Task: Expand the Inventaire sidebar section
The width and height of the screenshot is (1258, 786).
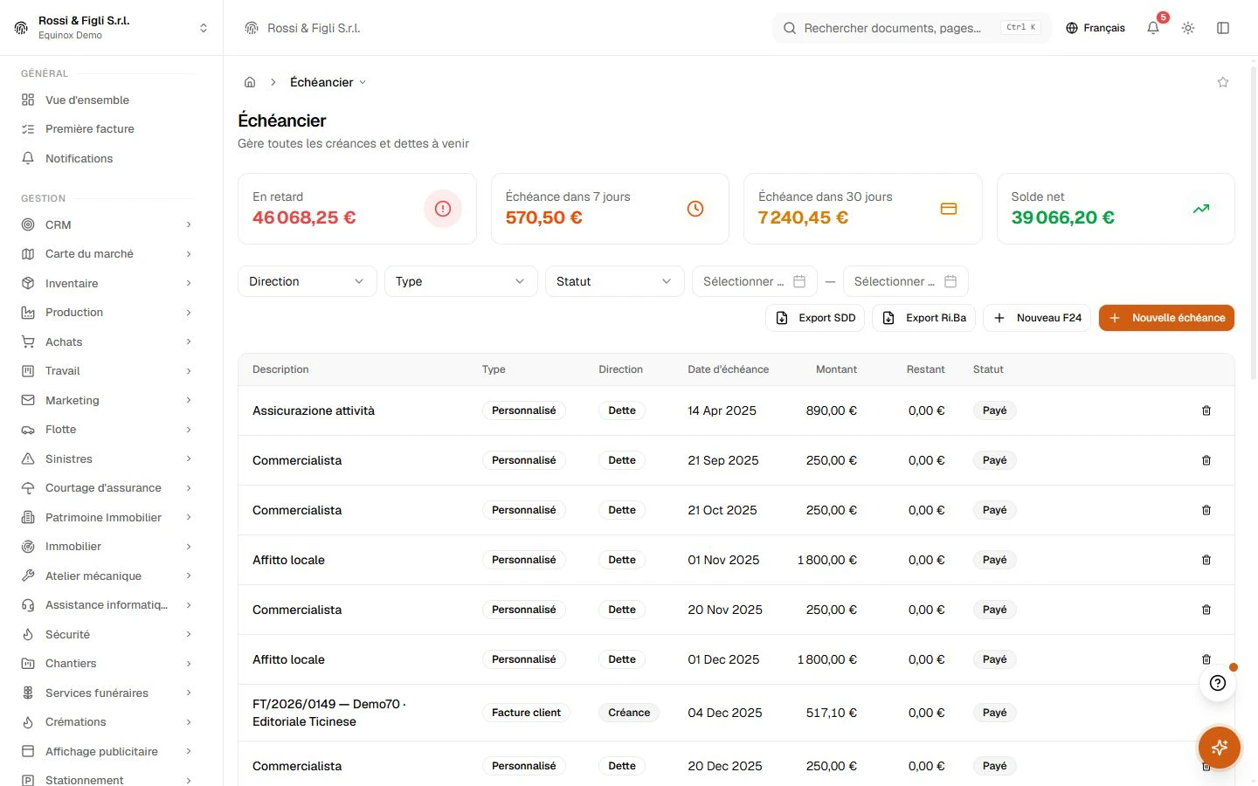Action: tap(107, 283)
